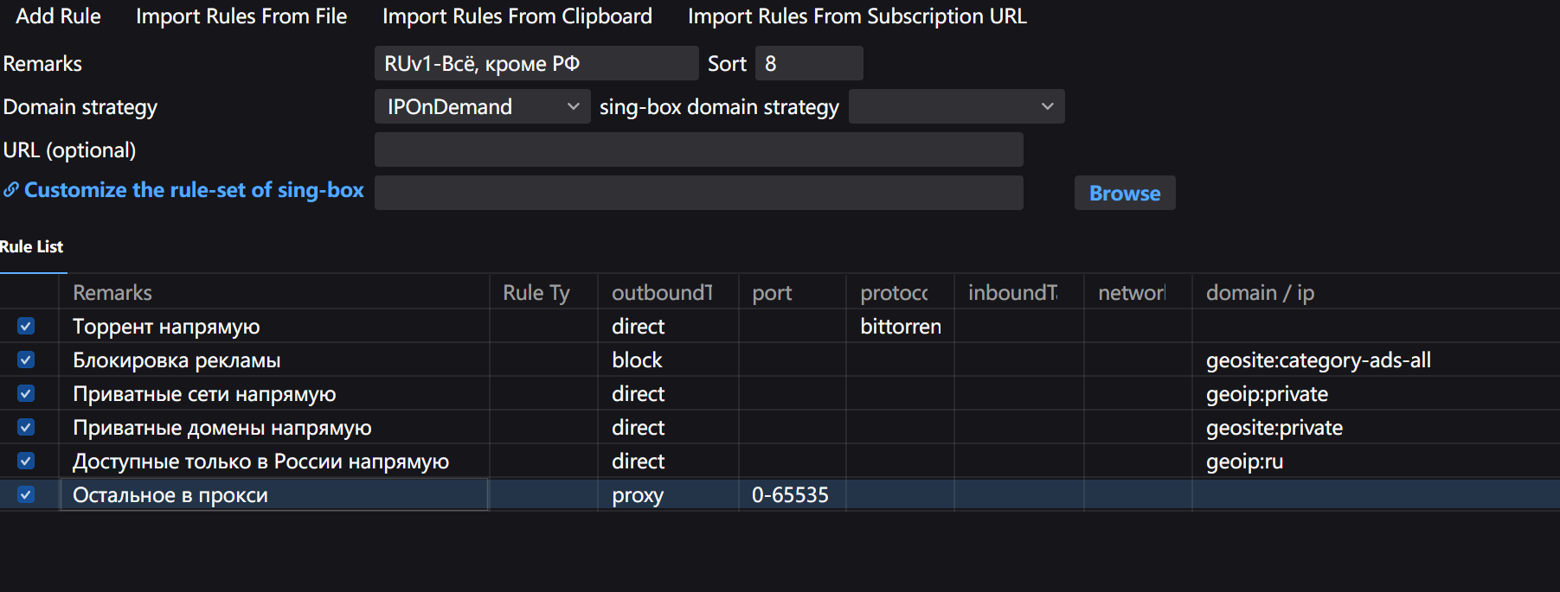Image resolution: width=1560 pixels, height=592 pixels.
Task: Click the Remarks text field
Action: (x=536, y=64)
